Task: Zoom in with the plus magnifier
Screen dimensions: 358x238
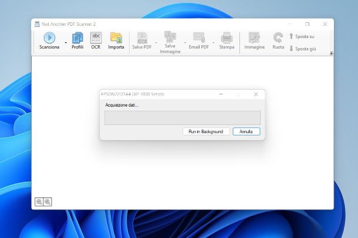Action: pos(48,202)
